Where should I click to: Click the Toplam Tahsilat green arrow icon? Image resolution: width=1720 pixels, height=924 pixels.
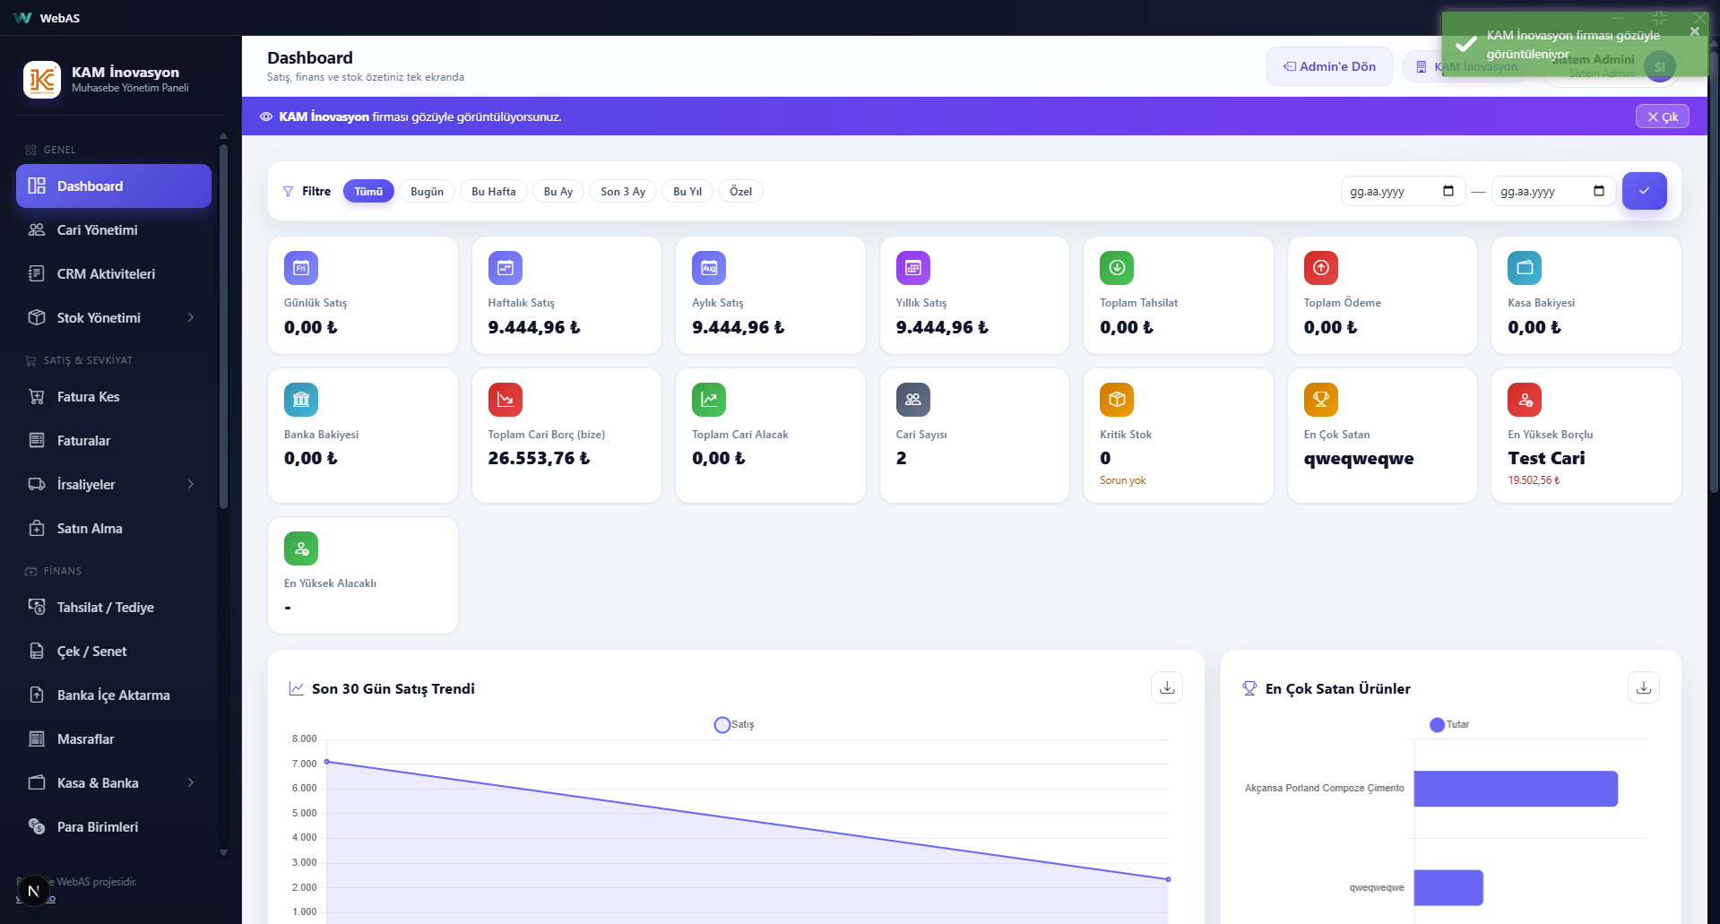tap(1117, 268)
